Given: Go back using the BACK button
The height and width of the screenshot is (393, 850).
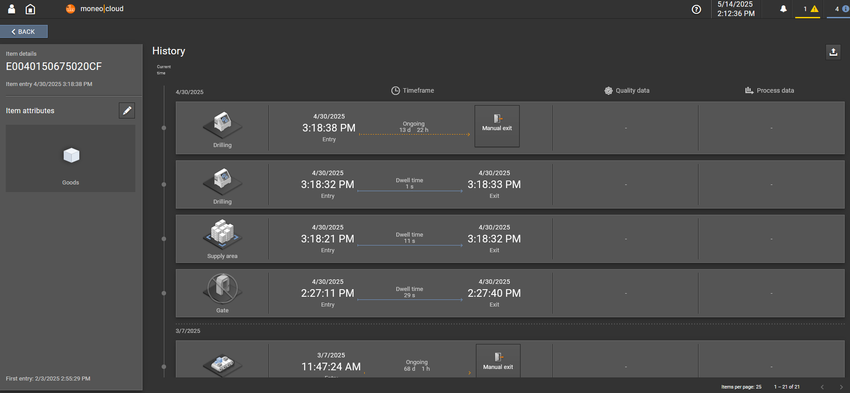Looking at the screenshot, I should click(24, 32).
